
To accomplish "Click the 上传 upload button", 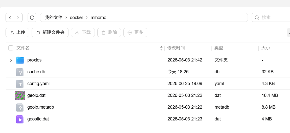I will (x=17, y=33).
